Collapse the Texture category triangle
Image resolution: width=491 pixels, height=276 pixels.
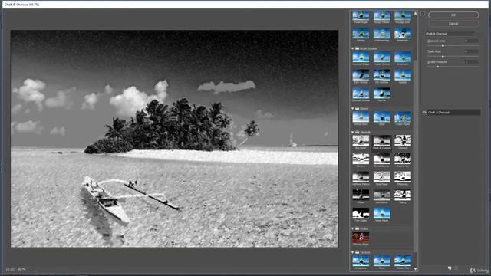click(x=353, y=252)
